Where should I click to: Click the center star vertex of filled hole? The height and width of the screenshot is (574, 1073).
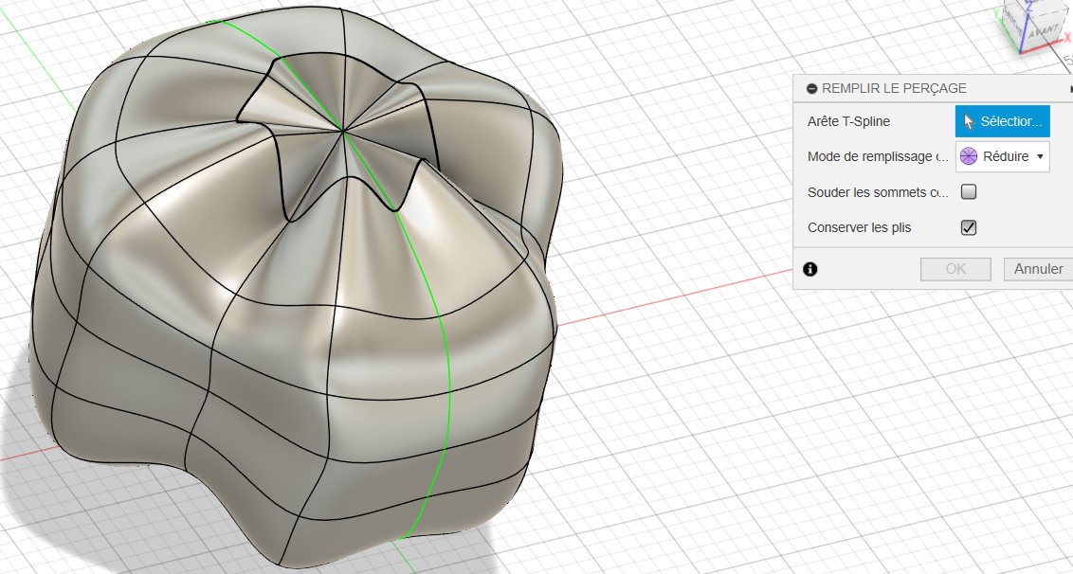pos(343,130)
